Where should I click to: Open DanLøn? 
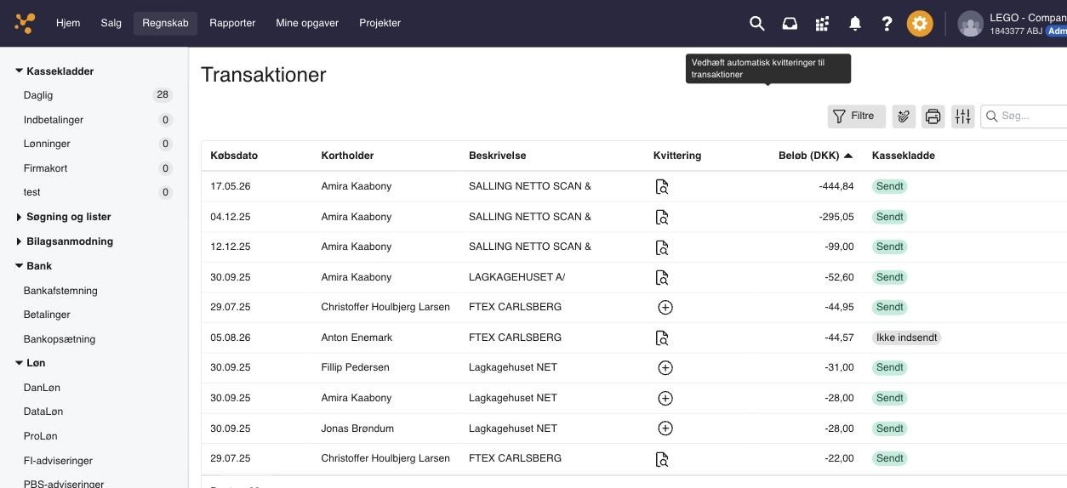(42, 388)
